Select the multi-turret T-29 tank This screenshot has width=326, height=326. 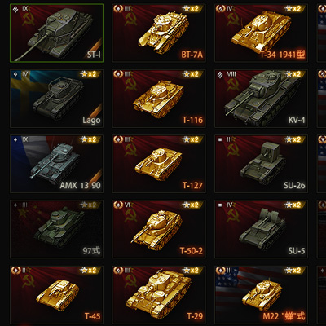(x=159, y=295)
